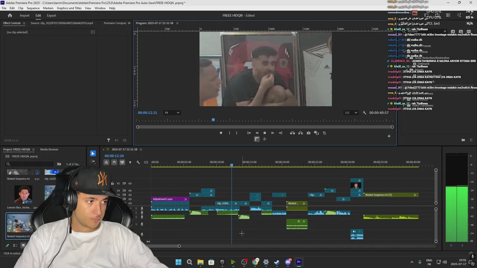Open the Search icon in top bar
The height and width of the screenshot is (268, 477).
[459, 15]
